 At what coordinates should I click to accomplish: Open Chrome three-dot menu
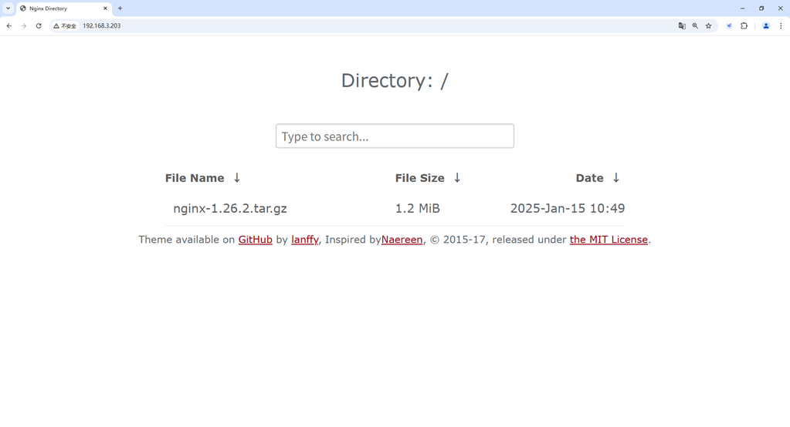coord(781,25)
